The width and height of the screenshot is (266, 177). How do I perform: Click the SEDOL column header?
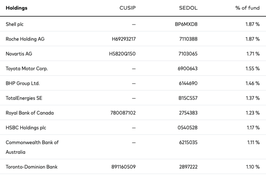[189, 8]
